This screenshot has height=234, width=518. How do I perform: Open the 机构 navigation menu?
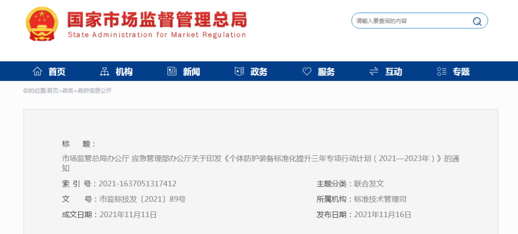(x=124, y=71)
